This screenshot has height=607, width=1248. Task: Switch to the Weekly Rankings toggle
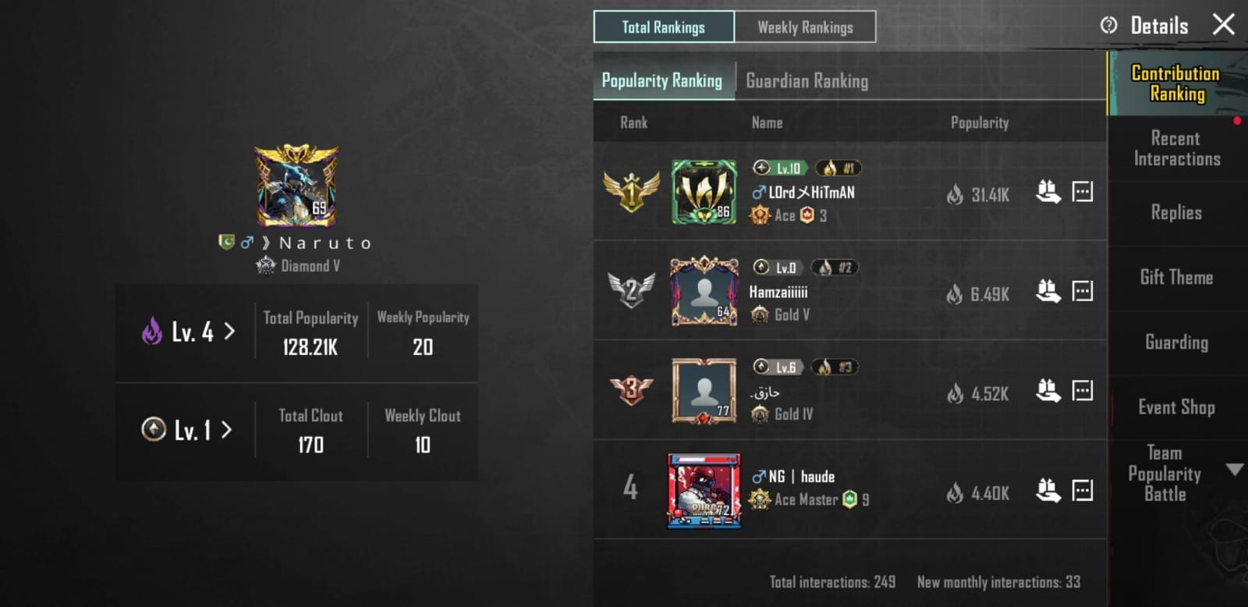click(x=805, y=27)
